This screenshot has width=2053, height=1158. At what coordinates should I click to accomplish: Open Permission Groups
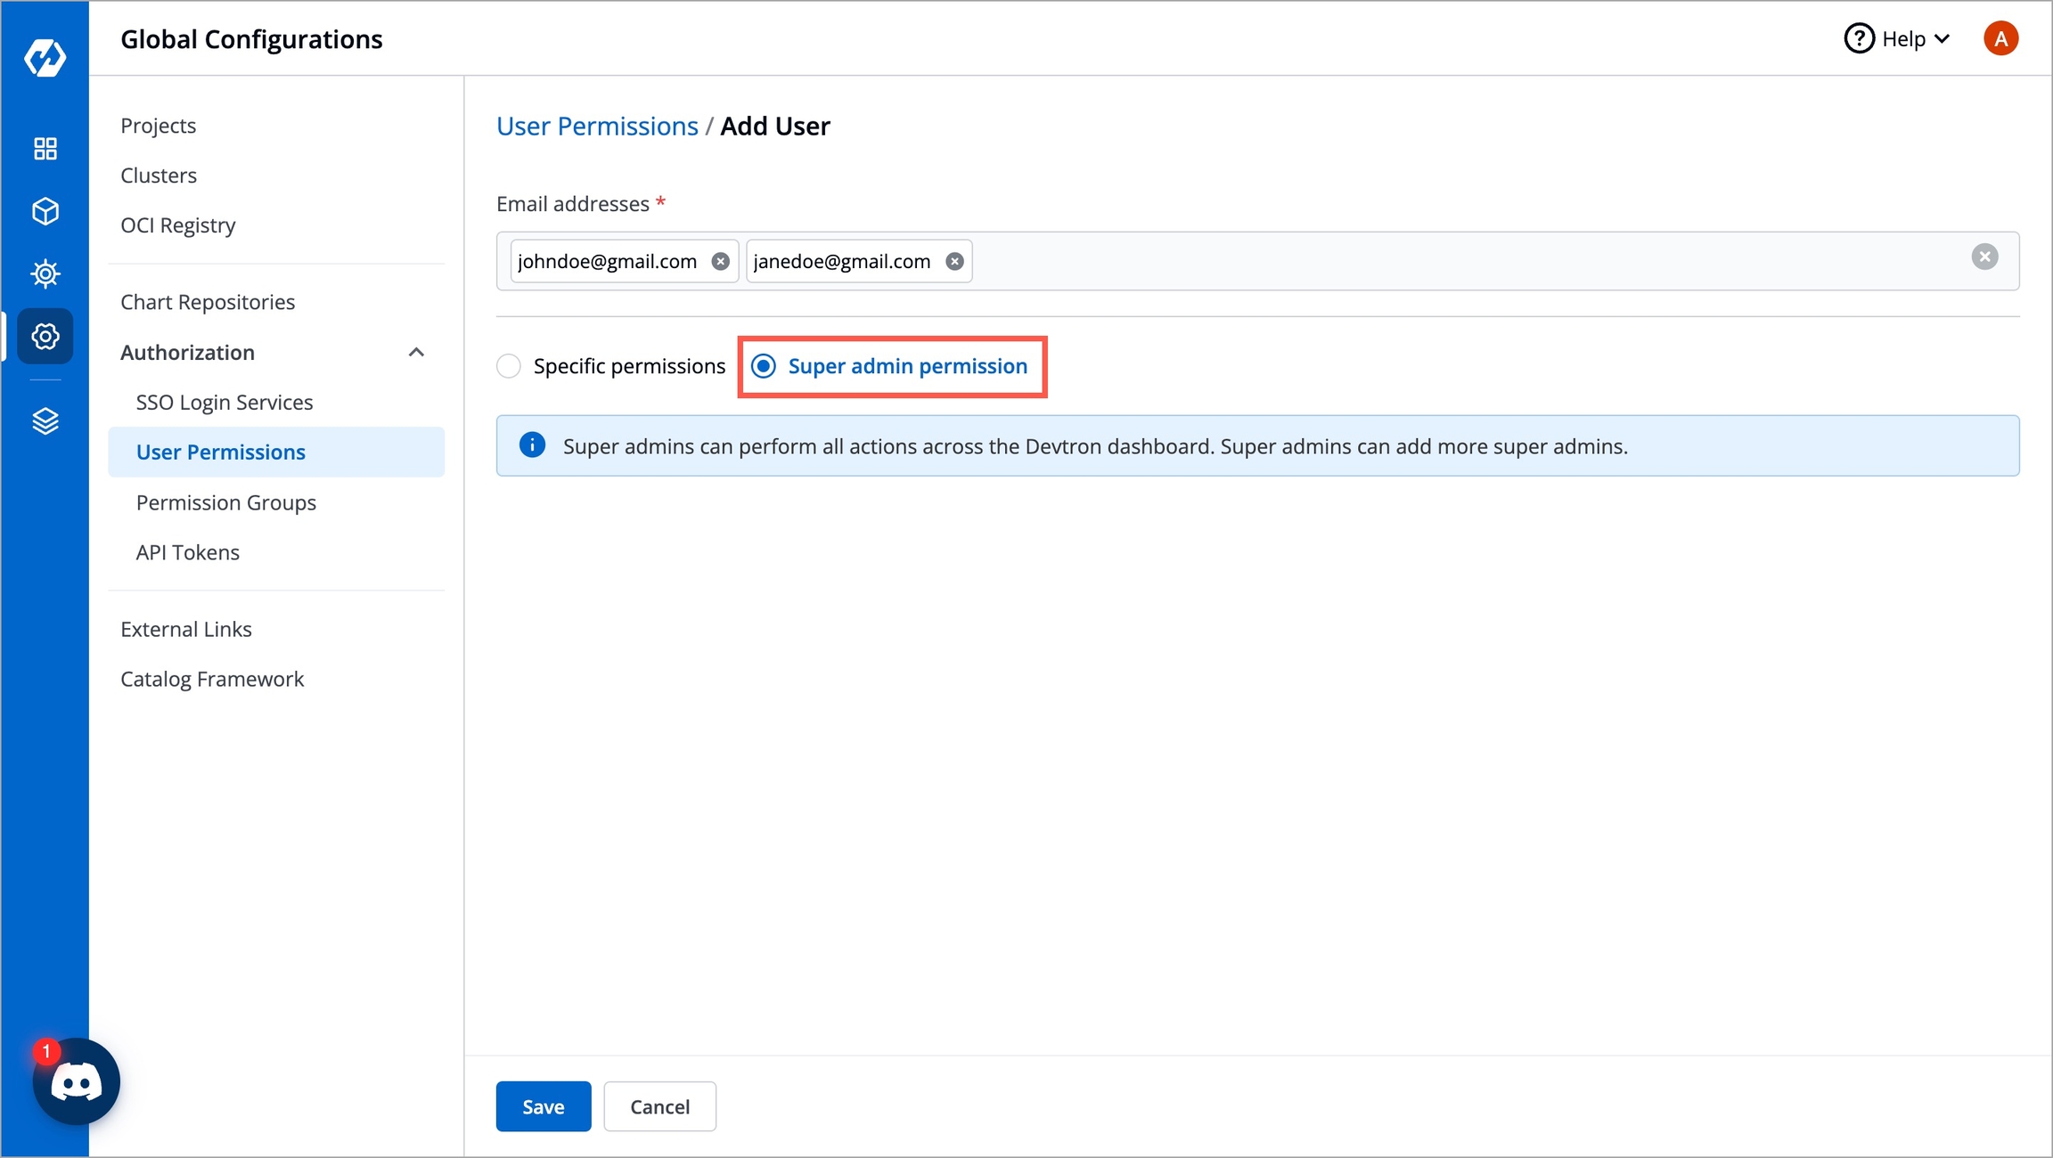[x=226, y=502]
